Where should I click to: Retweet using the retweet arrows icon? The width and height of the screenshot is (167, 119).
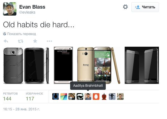click(21, 41)
